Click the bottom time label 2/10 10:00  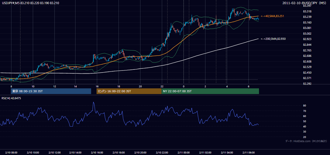(33, 153)
